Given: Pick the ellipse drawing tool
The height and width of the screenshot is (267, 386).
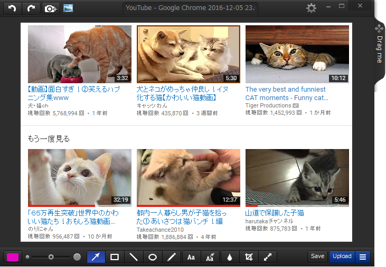Looking at the screenshot, I should [x=153, y=257].
